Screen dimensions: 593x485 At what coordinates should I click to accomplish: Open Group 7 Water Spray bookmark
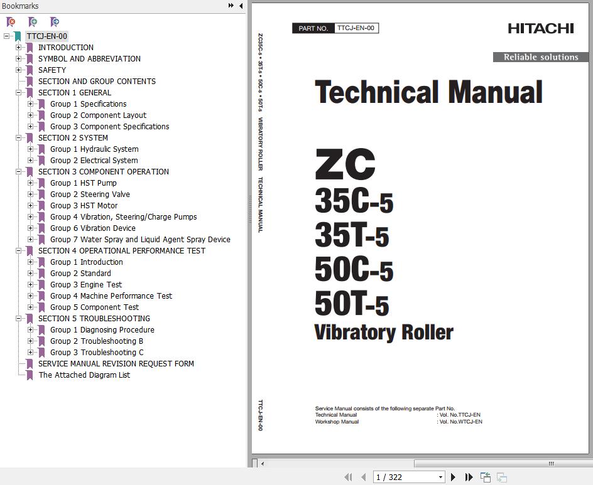[140, 240]
